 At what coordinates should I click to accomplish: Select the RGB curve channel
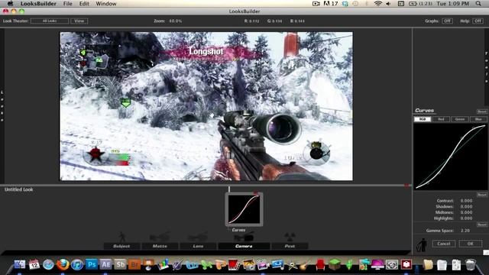click(x=423, y=119)
